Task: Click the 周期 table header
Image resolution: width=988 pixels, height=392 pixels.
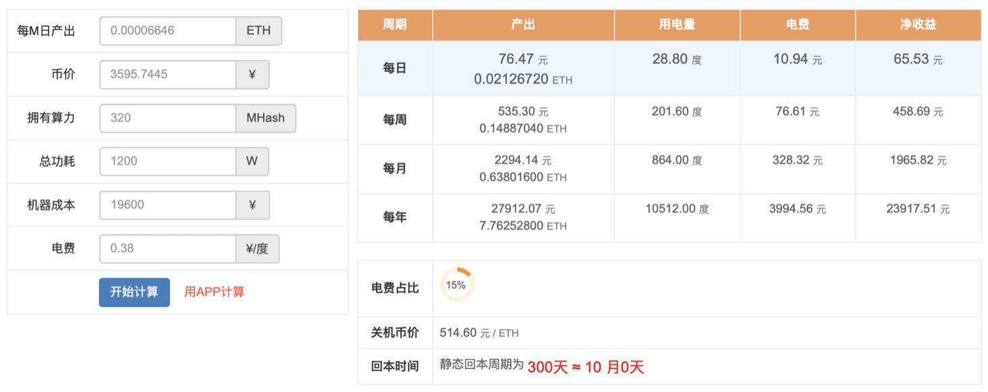Action: [394, 24]
